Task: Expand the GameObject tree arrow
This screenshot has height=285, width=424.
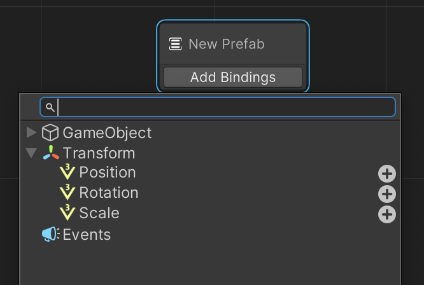Action: 31,132
